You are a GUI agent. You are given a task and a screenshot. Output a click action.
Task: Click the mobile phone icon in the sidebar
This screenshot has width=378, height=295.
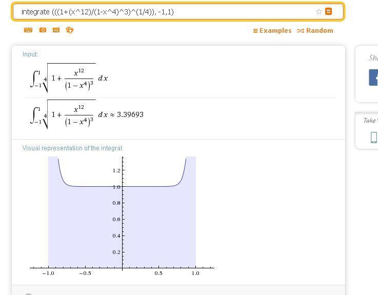(x=373, y=137)
